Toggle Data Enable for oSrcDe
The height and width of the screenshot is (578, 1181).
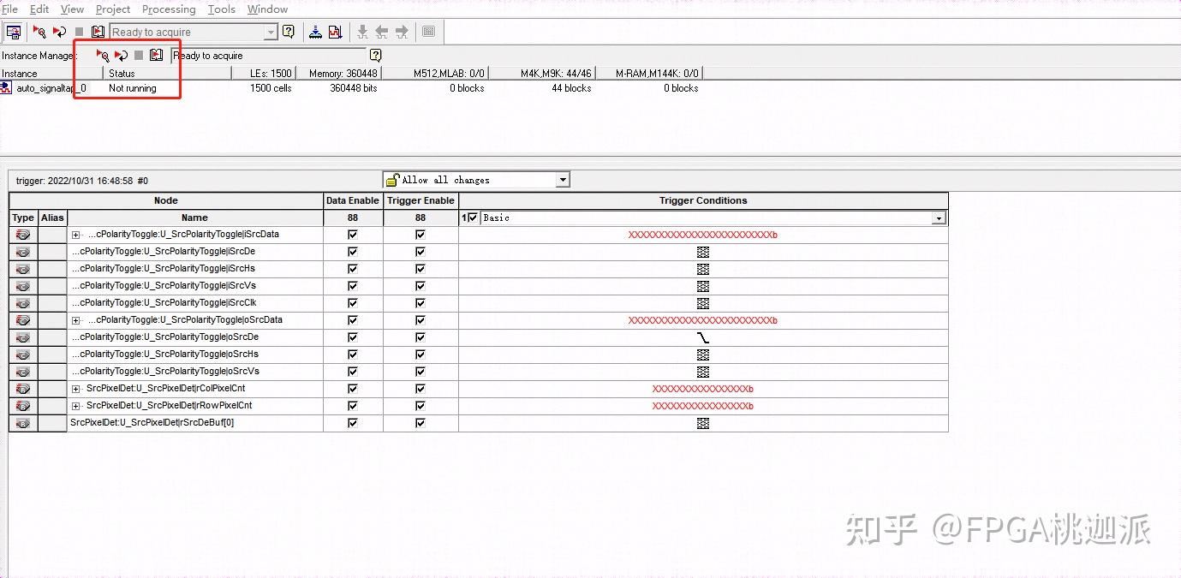coord(353,337)
